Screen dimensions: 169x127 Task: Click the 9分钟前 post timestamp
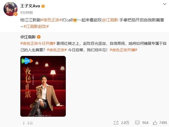click(27, 12)
